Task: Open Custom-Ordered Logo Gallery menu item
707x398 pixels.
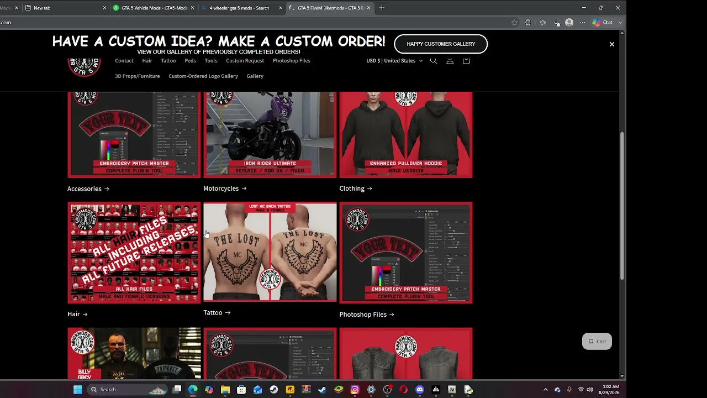Action: [x=203, y=76]
